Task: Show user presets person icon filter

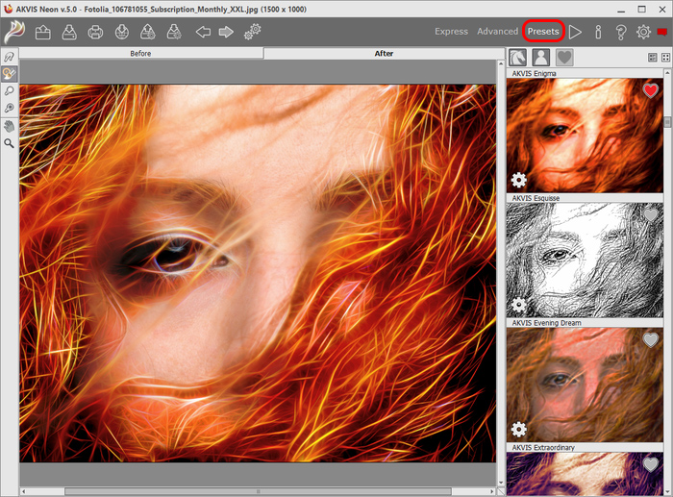Action: point(541,57)
